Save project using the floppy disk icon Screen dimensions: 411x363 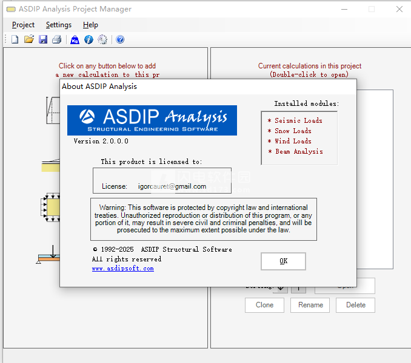(x=43, y=39)
